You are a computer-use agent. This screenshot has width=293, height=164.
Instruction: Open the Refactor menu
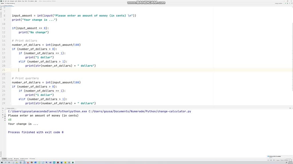pos(20,1)
